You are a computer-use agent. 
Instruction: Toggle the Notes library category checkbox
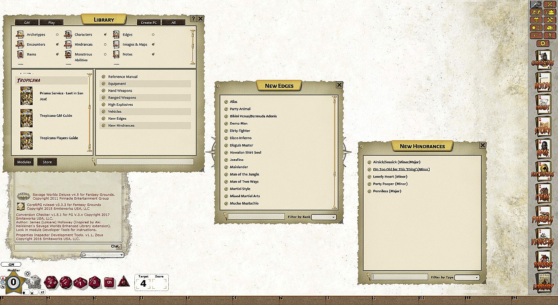pyautogui.click(x=153, y=54)
